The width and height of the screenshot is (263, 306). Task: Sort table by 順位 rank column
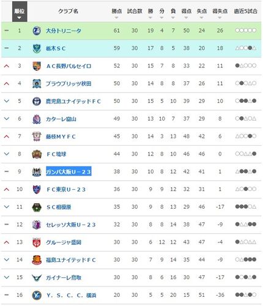[20, 12]
